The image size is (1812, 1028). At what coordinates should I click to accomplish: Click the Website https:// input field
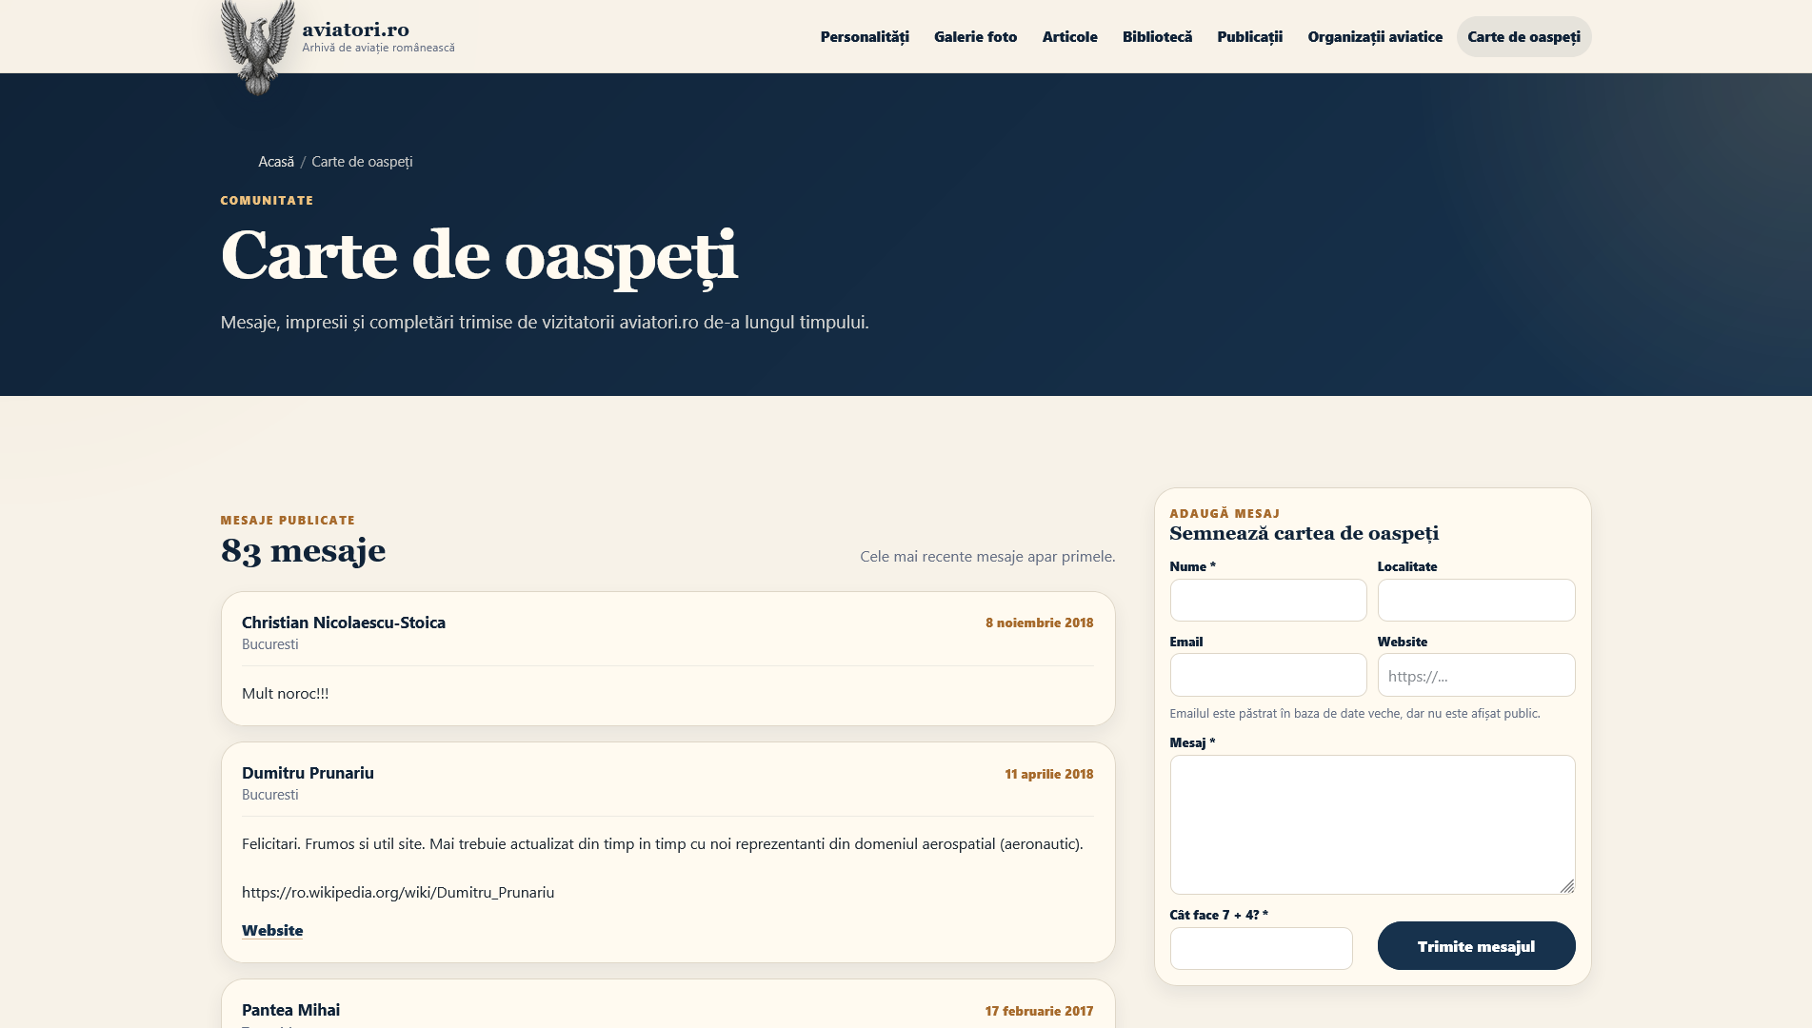point(1476,675)
